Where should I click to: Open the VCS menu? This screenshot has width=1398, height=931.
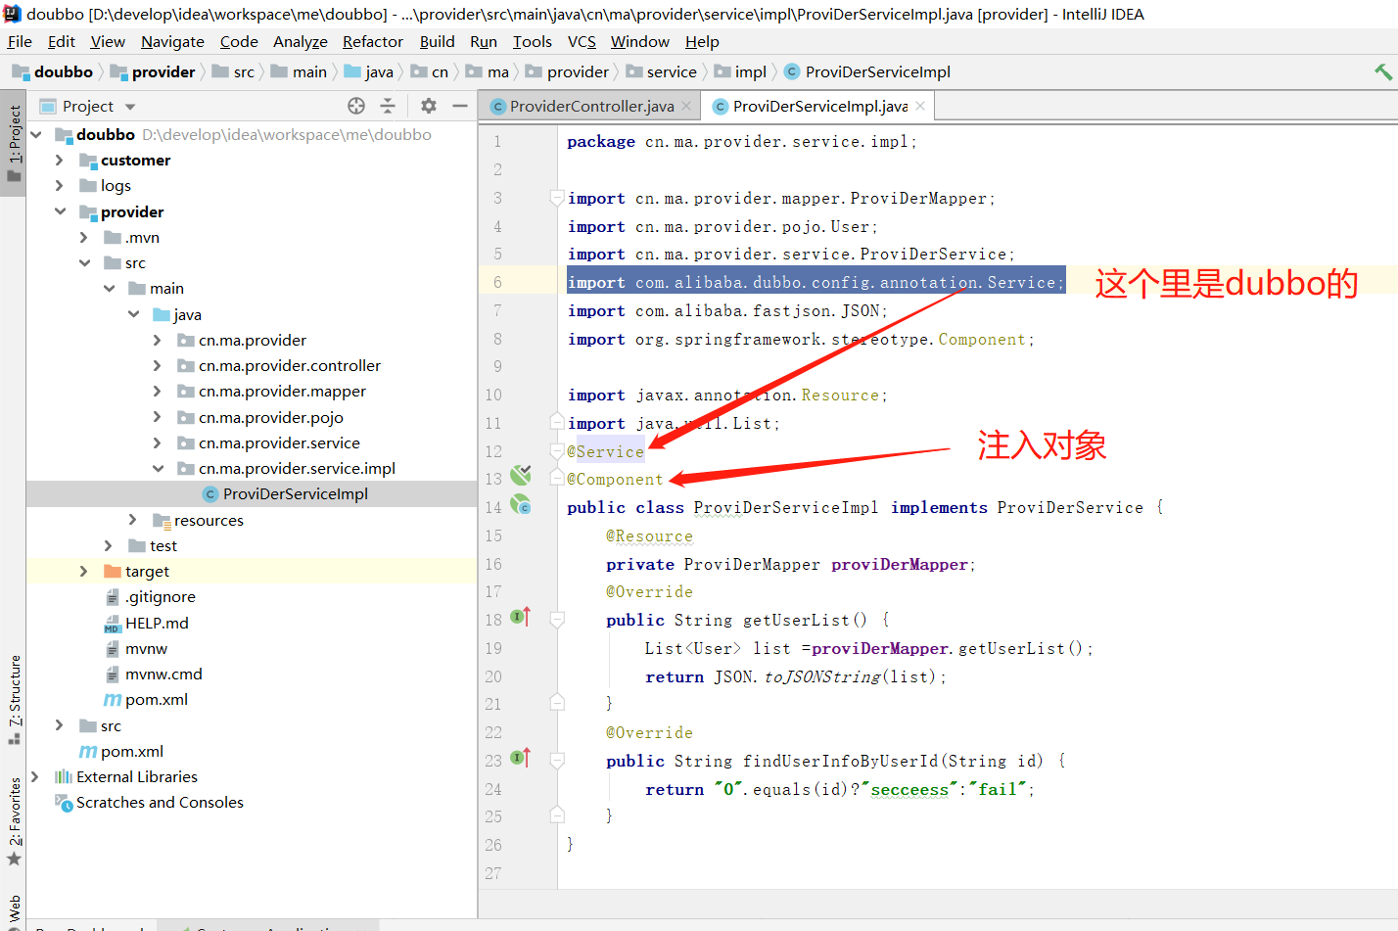[x=582, y=41]
